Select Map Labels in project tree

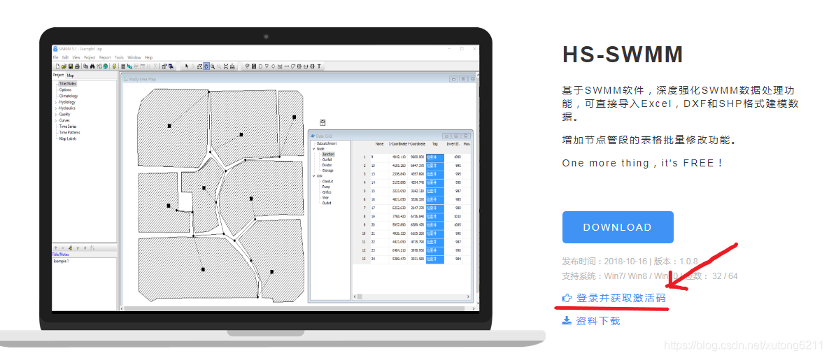[67, 138]
